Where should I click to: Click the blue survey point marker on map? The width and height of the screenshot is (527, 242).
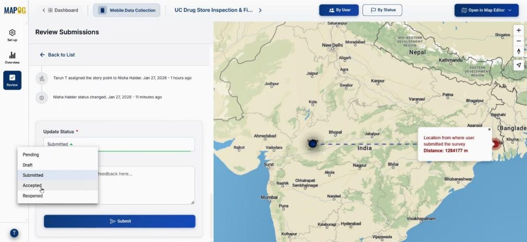[x=312, y=144]
